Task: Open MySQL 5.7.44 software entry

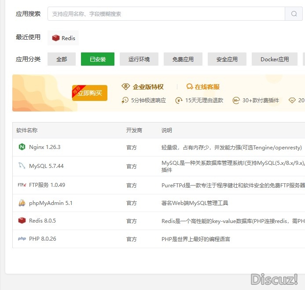Action: pyautogui.click(x=46, y=166)
